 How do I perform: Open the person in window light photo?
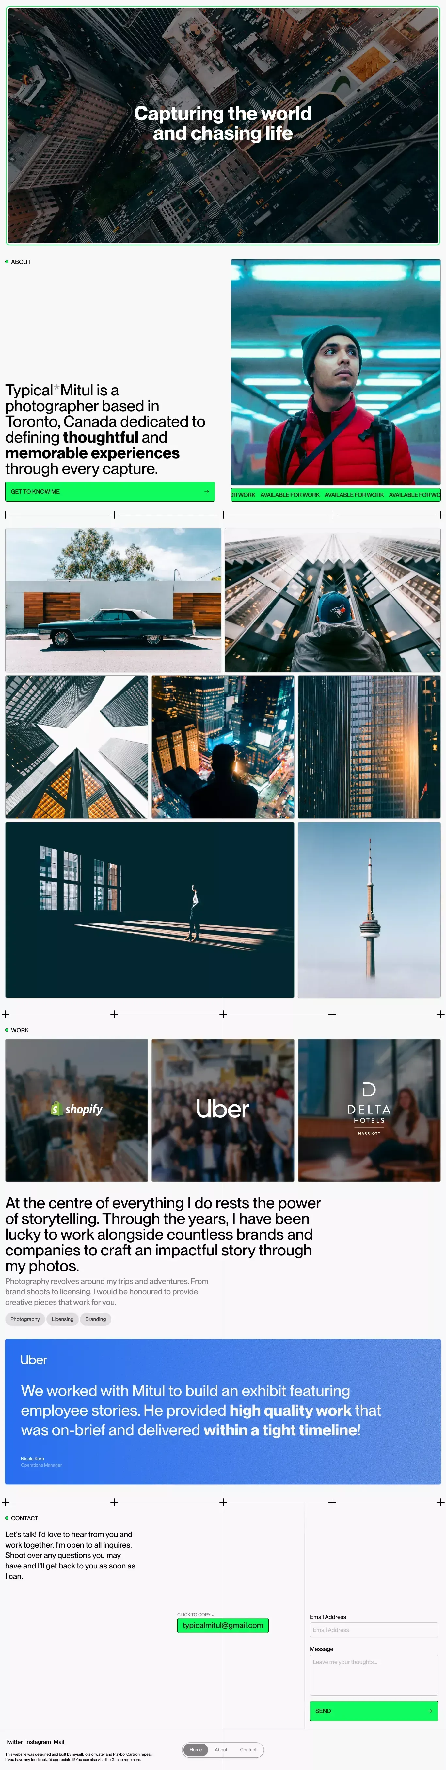pos(150,910)
